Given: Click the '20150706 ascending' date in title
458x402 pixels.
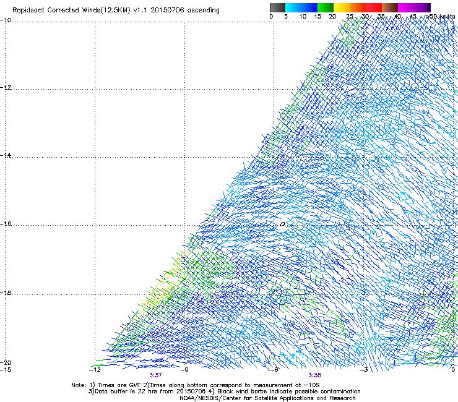Looking at the screenshot, I should pos(185,10).
